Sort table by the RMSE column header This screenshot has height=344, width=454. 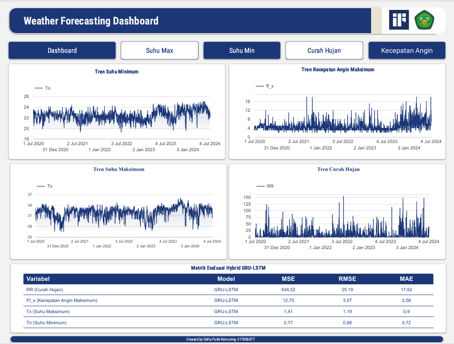pos(347,279)
